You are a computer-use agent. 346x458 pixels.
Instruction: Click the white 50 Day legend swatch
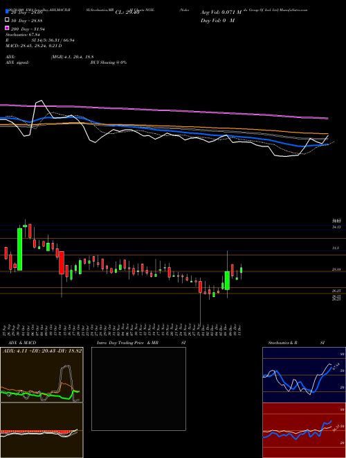point(8,20)
